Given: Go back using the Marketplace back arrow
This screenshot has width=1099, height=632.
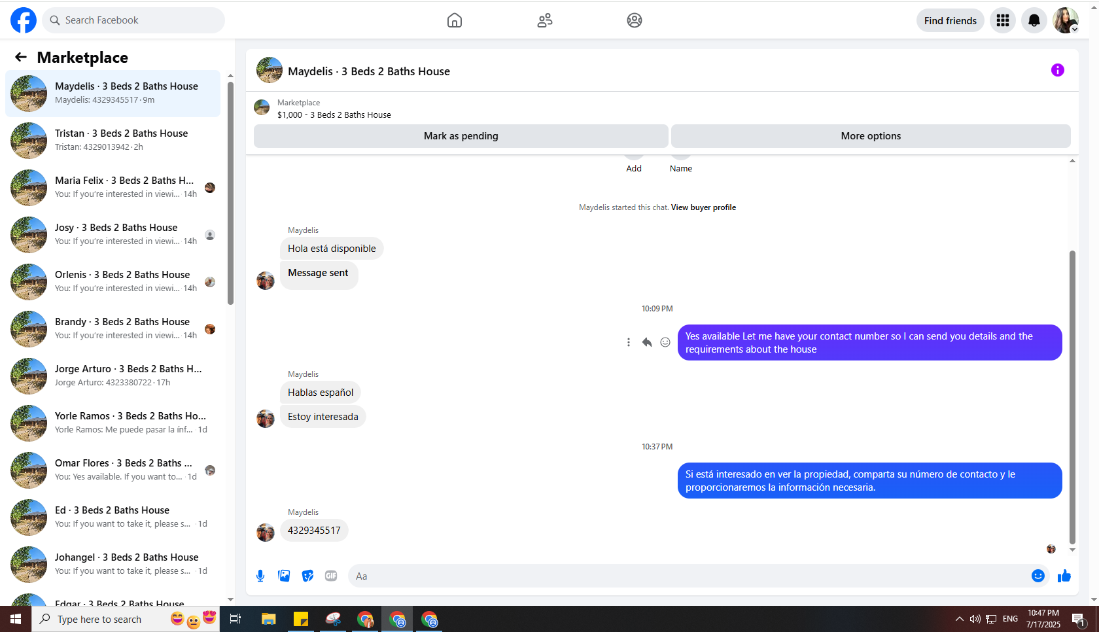Looking at the screenshot, I should click(x=21, y=58).
